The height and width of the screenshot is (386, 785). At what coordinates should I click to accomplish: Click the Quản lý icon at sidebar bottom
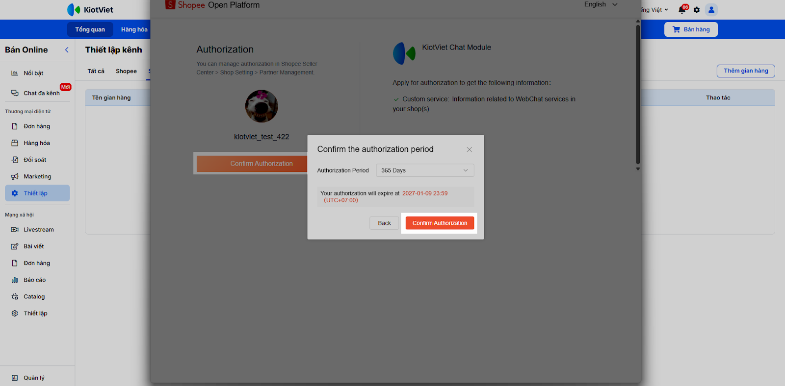click(15, 378)
